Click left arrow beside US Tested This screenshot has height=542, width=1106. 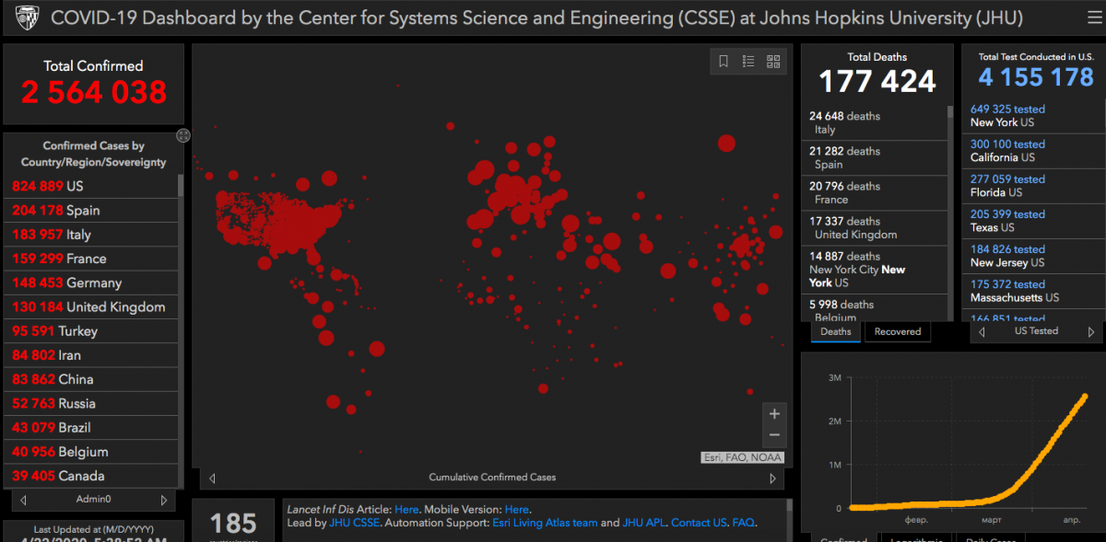[982, 331]
